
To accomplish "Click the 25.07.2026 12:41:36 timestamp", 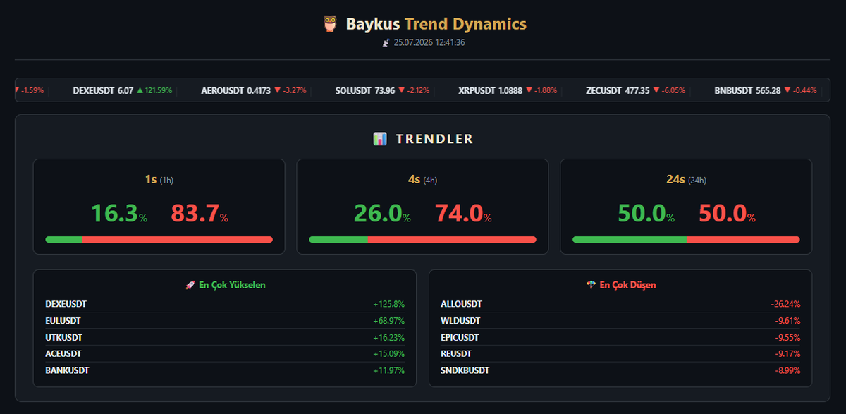I will point(429,42).
